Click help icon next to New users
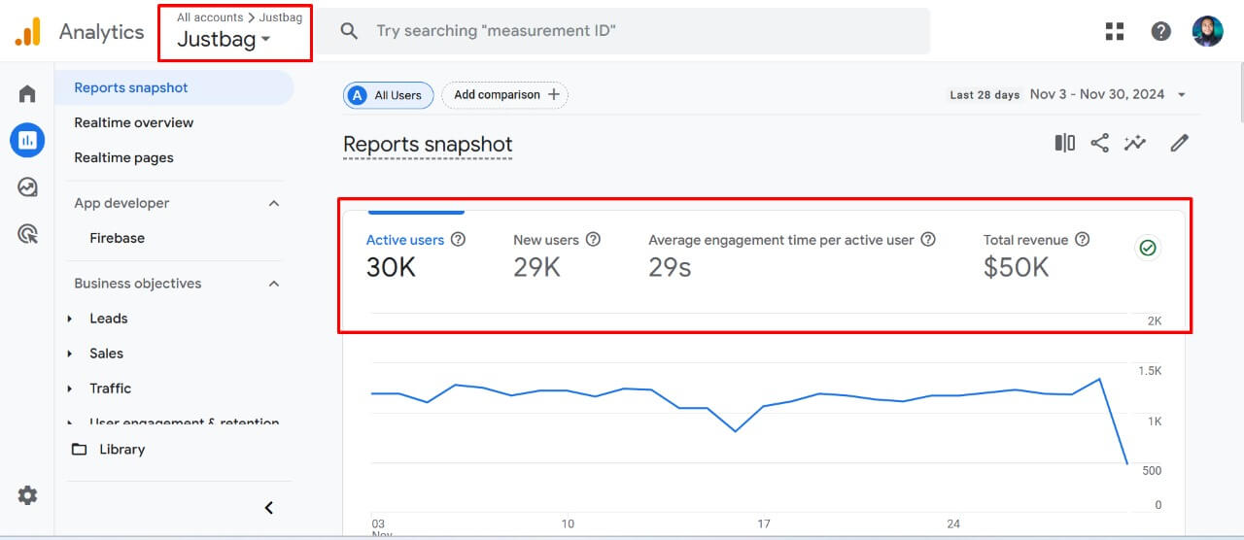The height and width of the screenshot is (540, 1244). (593, 240)
